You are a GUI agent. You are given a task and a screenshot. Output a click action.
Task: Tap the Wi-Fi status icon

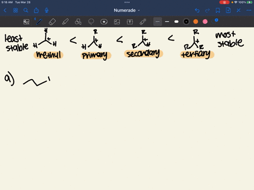coord(236,2)
